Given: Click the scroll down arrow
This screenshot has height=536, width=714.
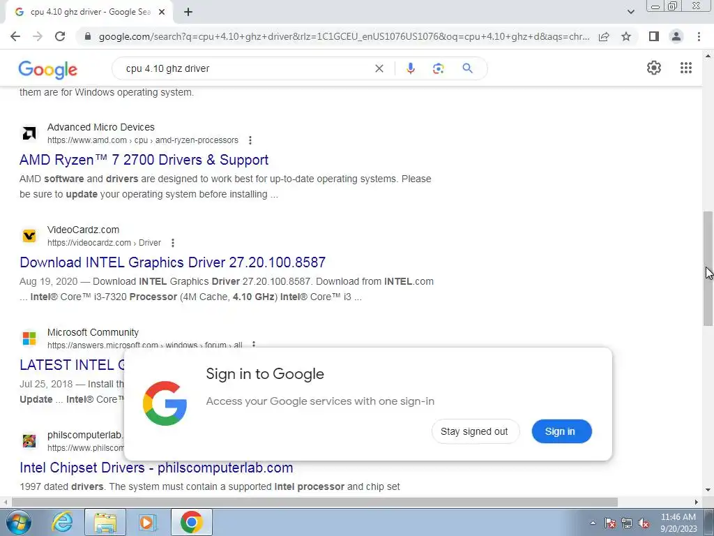Looking at the screenshot, I should (x=708, y=491).
